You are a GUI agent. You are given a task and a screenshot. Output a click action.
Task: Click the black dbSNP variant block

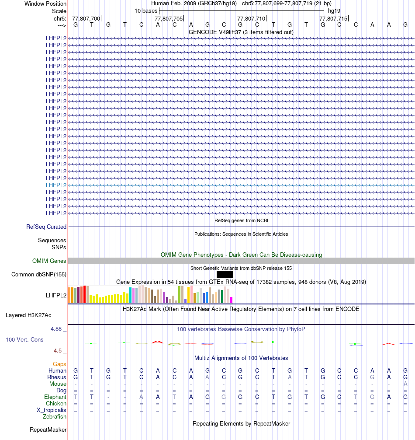[x=225, y=274]
